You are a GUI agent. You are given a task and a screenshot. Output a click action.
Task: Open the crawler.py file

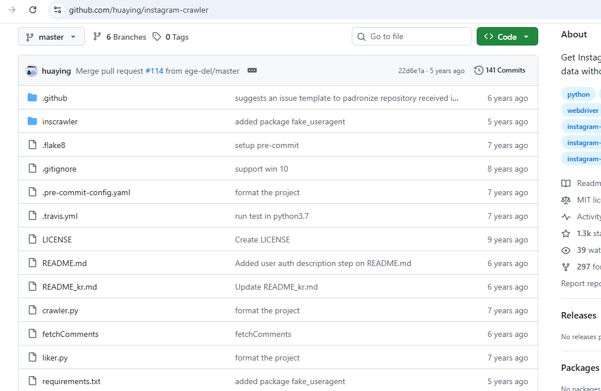tap(60, 310)
